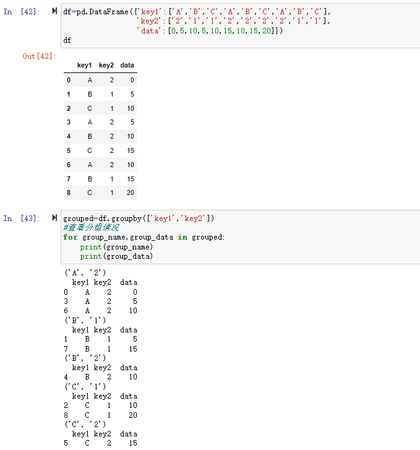Click the Out[42] output prompt

[38, 56]
